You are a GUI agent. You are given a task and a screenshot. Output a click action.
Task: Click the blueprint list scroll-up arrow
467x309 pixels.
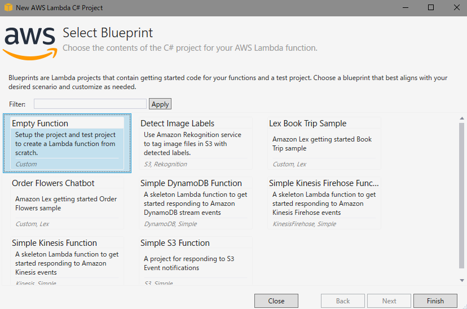coord(462,118)
